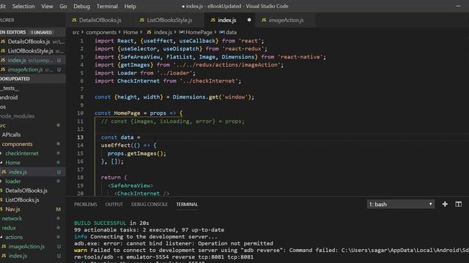
Task: Place cursor after 'const data =' on line 13
Action: click(x=141, y=137)
